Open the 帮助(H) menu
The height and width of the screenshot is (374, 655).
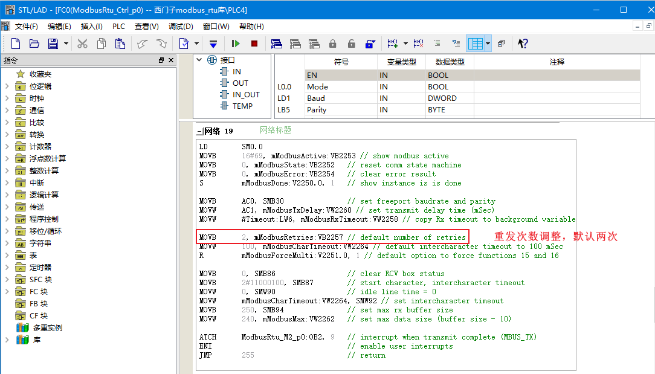click(x=251, y=27)
